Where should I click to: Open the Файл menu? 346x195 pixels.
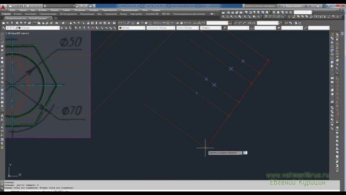pos(12,10)
